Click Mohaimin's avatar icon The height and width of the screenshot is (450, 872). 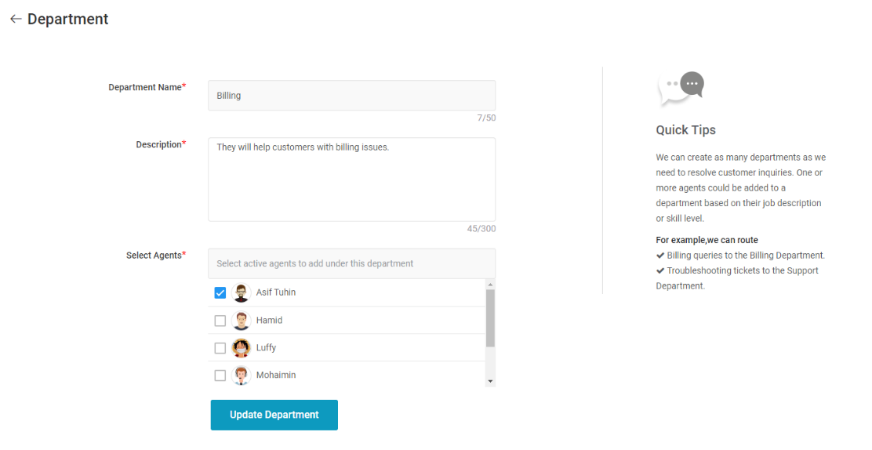[x=241, y=376]
